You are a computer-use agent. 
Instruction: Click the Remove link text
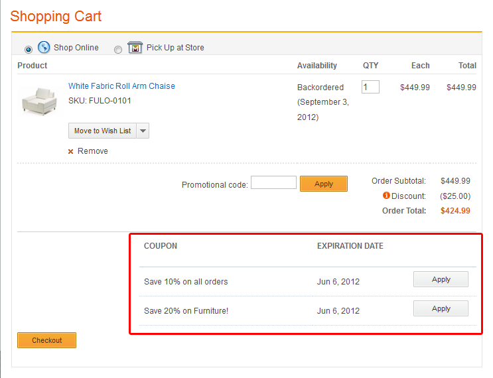point(93,151)
